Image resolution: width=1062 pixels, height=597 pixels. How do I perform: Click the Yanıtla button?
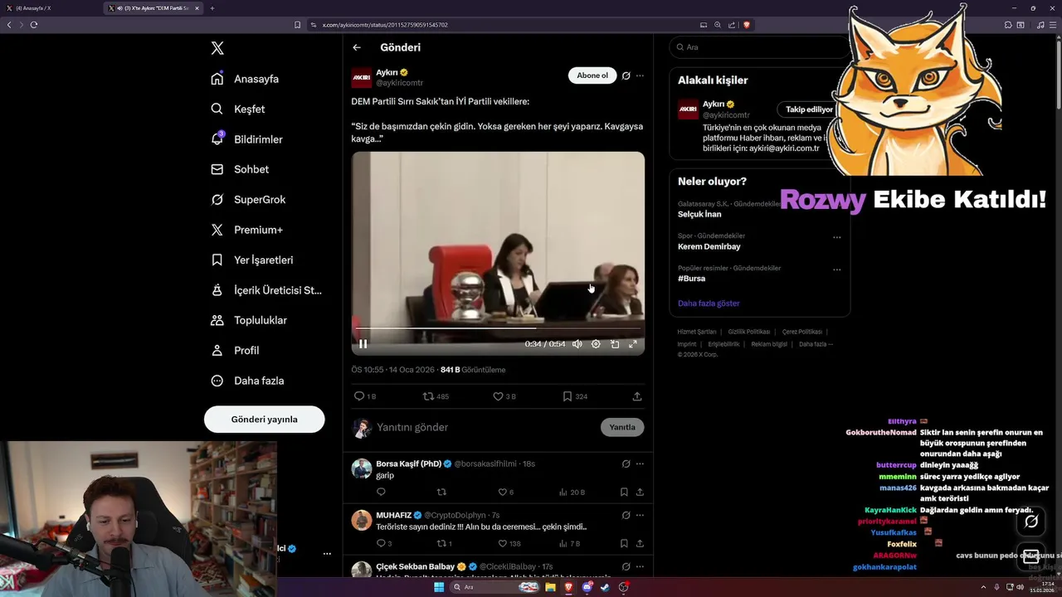coord(622,427)
